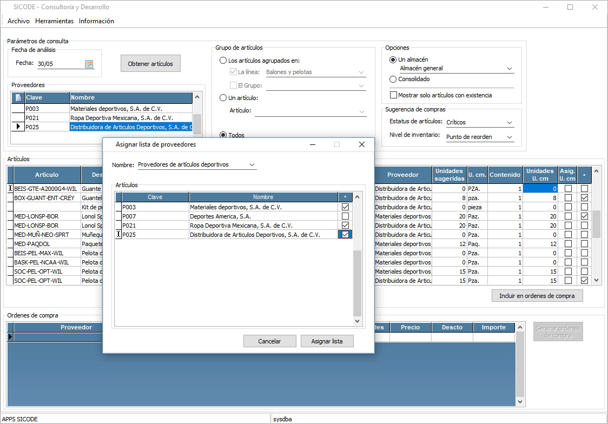Click the down arrow of Artículos grid scrollbar
Image resolution: width=608 pixels, height=424 pixels.
coord(596,280)
